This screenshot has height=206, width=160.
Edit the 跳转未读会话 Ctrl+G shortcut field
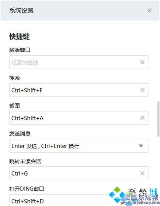[72, 173]
